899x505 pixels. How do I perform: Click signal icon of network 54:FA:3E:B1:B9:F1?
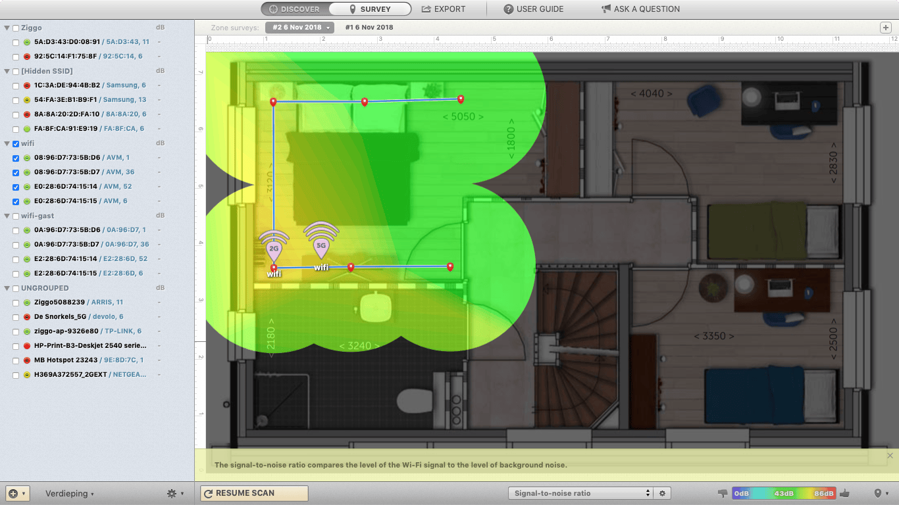click(x=27, y=100)
